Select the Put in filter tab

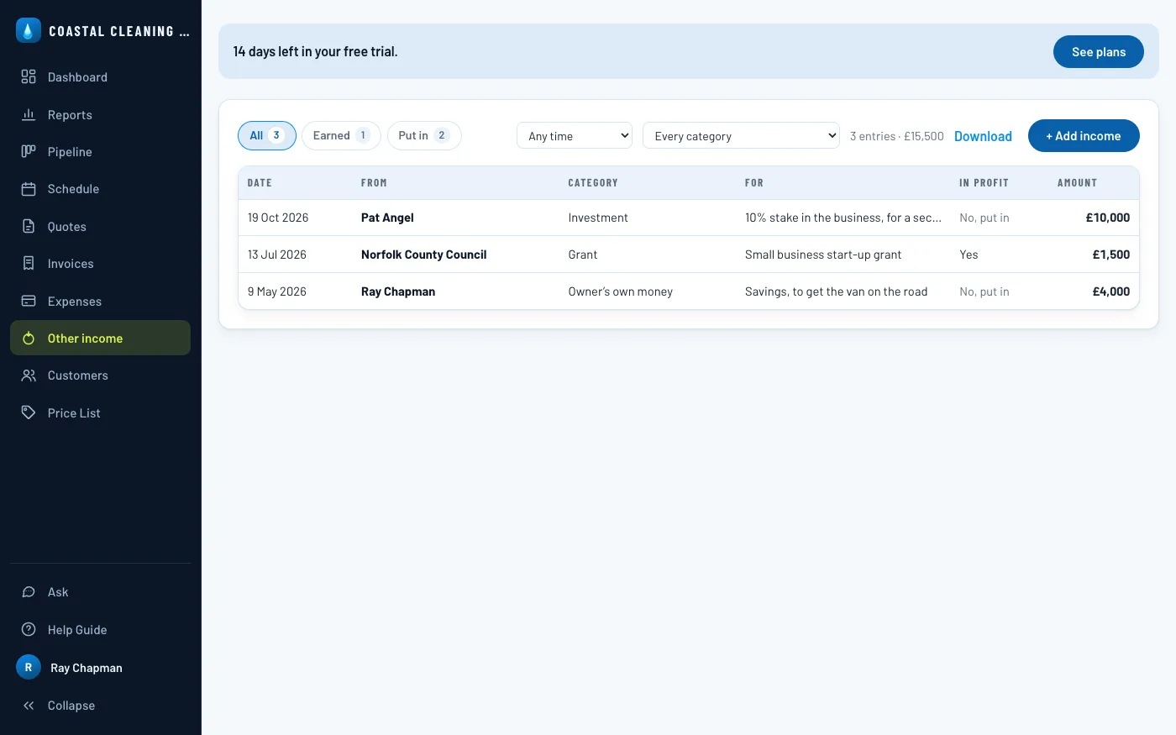pos(424,135)
